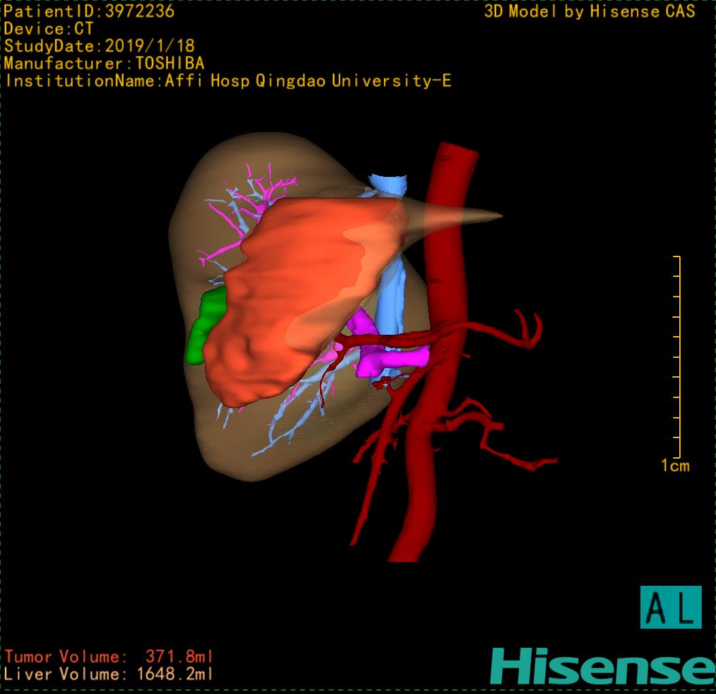Click the 1cm scale ruler
Viewport: 716px width, 694px height.
(x=677, y=357)
